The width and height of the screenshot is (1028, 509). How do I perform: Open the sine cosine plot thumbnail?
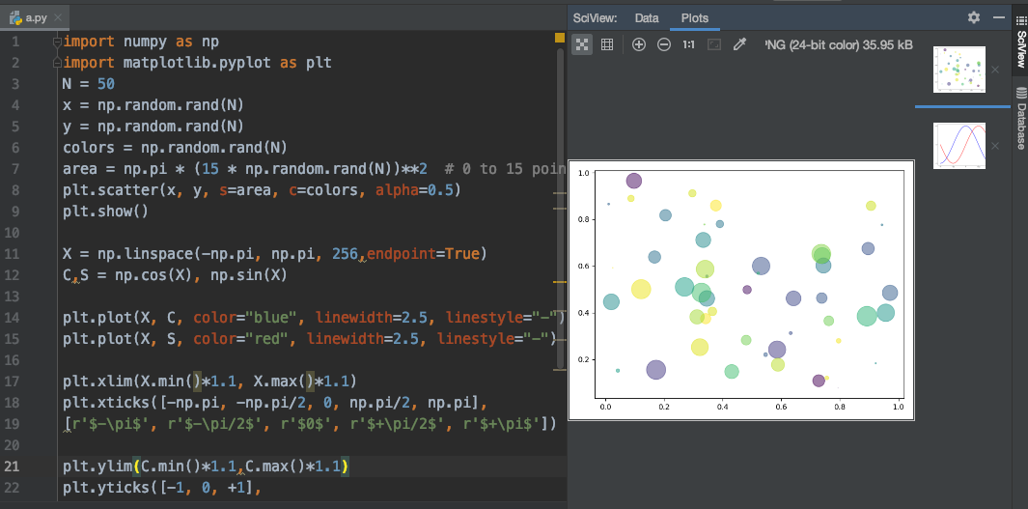click(959, 146)
